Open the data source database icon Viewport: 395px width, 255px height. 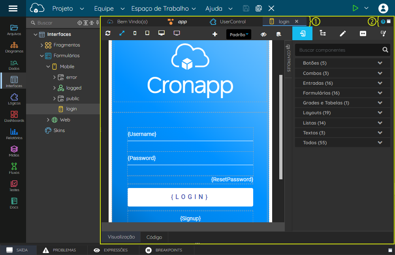coord(278,34)
